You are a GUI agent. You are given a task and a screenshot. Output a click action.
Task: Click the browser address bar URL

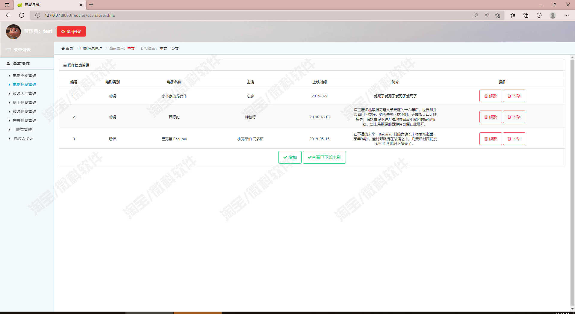click(80, 15)
